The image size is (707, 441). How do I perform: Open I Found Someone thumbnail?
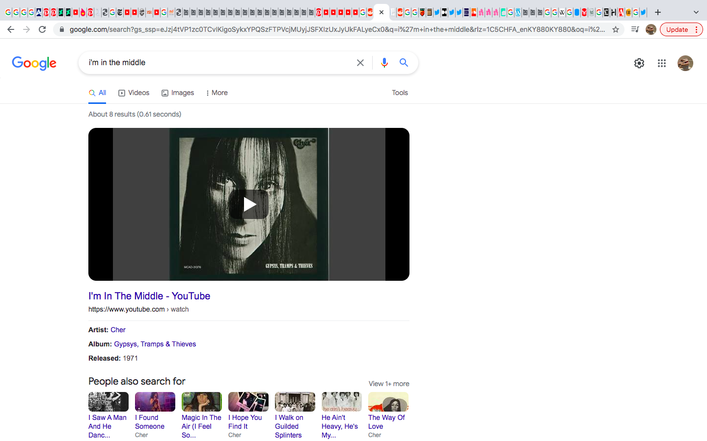(x=155, y=402)
